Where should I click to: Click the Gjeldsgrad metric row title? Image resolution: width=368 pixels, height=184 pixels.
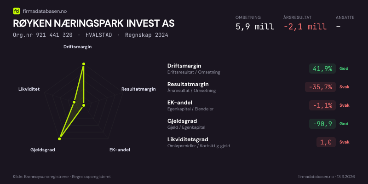tap(182, 121)
